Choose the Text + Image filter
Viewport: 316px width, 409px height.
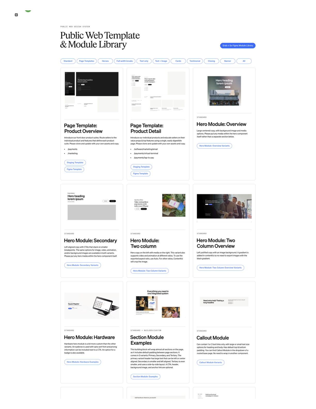click(161, 61)
